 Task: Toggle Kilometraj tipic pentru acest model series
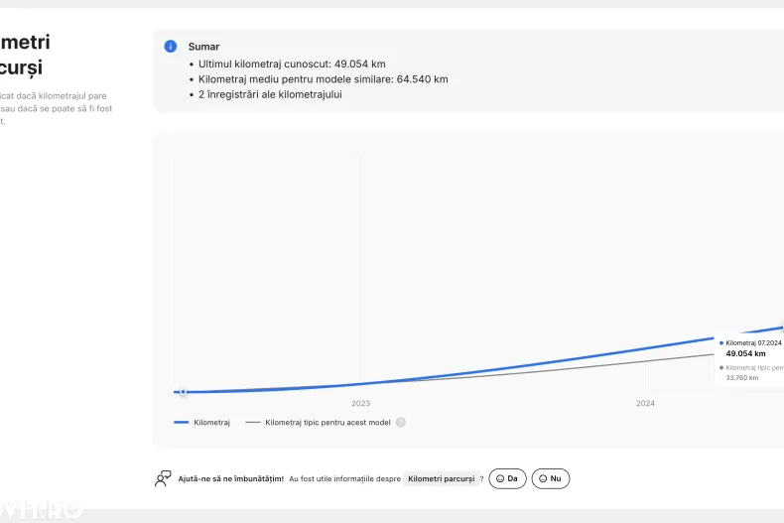coord(327,422)
